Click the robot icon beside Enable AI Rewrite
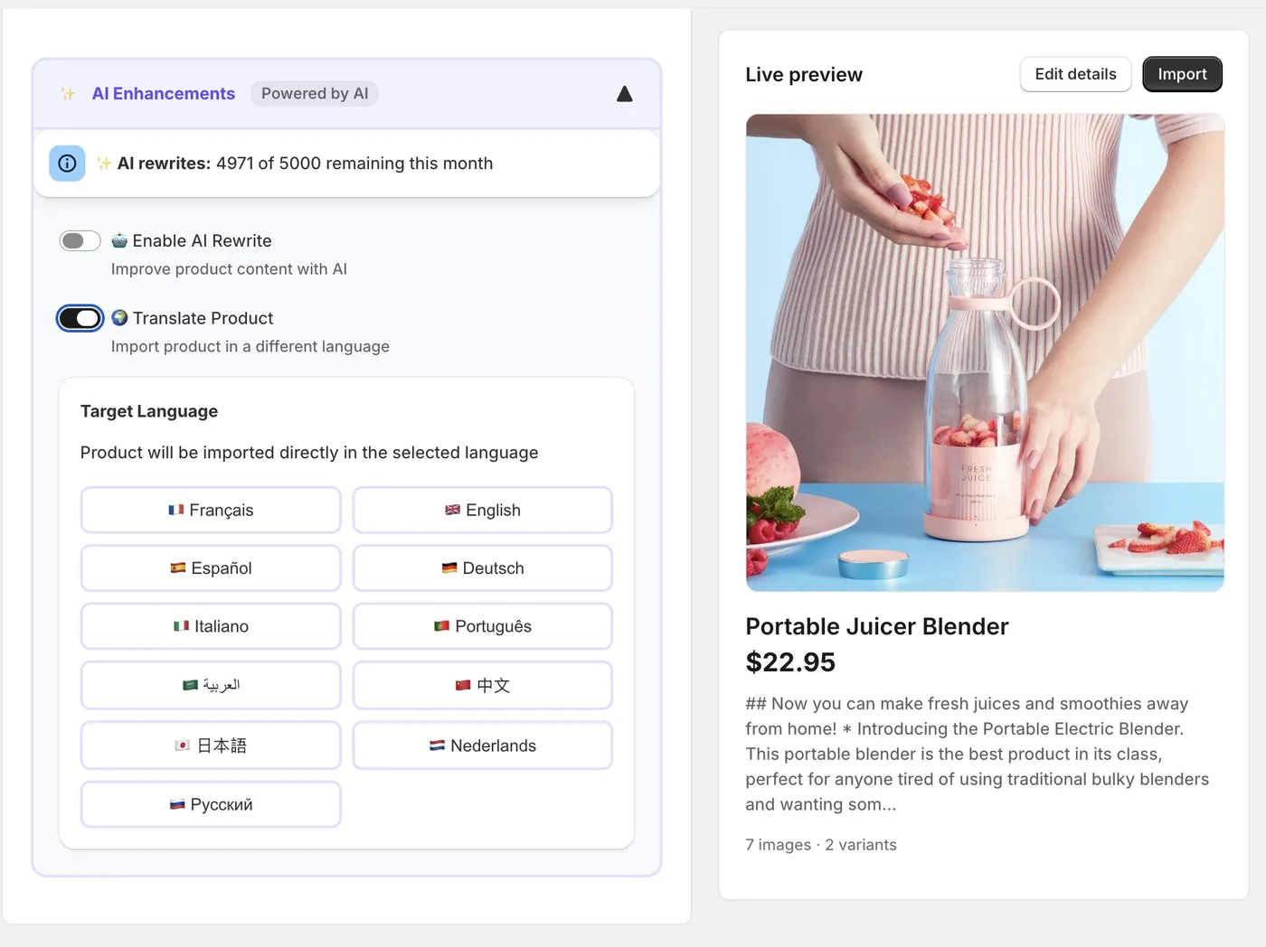 119,240
